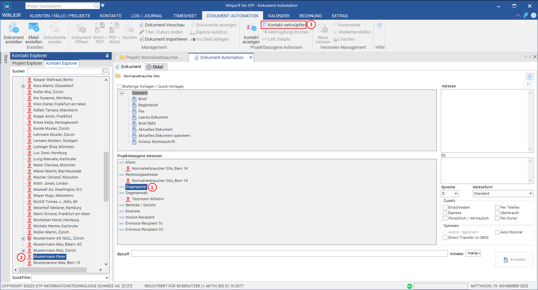Viewport: 538px width, 290px height.
Task: Click the magnifier next to Suchen field
Action: tap(106, 71)
